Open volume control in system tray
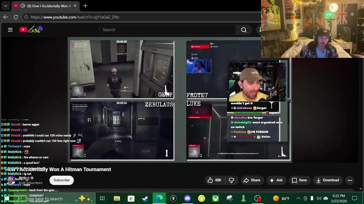The image size is (364, 204). (319, 198)
